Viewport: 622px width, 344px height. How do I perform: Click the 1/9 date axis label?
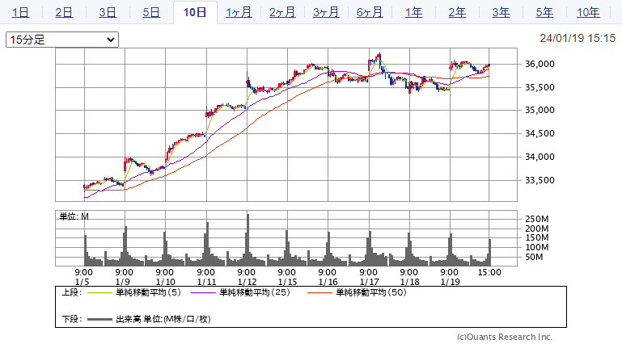pos(123,282)
